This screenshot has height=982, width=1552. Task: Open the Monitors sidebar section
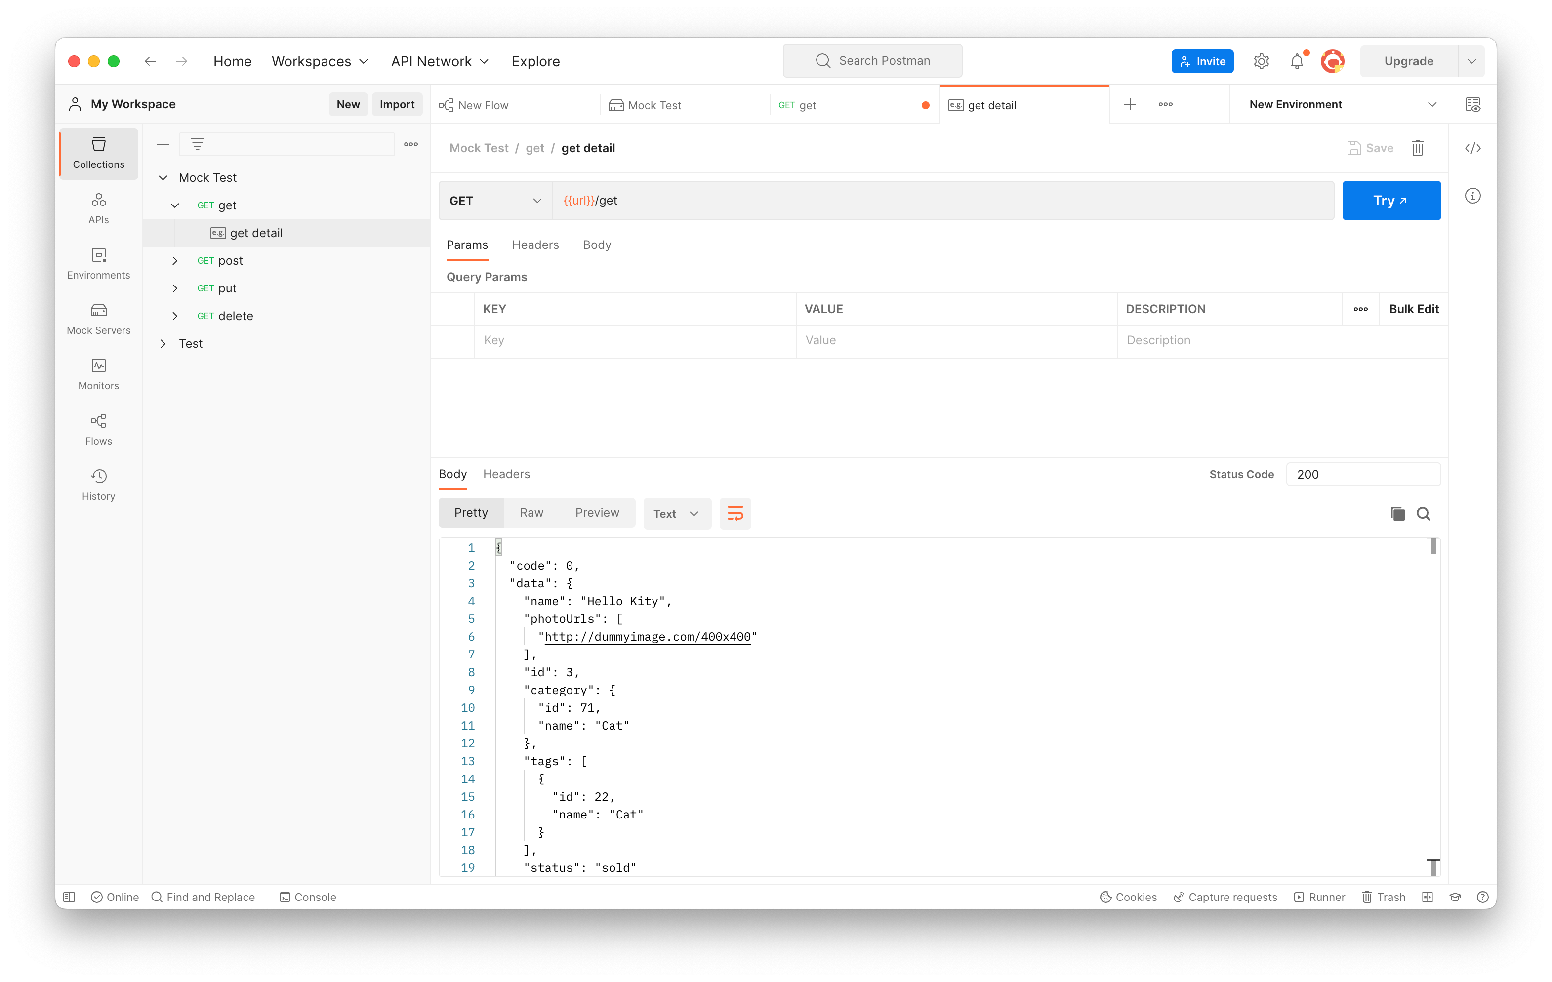coord(98,374)
